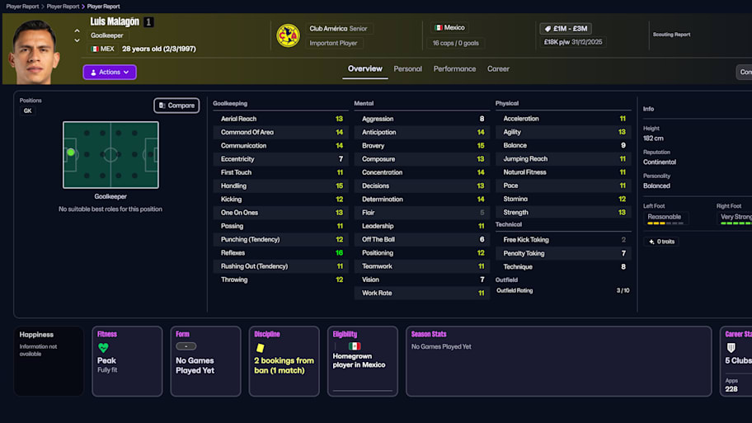Click the Important Player status label

pyautogui.click(x=333, y=43)
